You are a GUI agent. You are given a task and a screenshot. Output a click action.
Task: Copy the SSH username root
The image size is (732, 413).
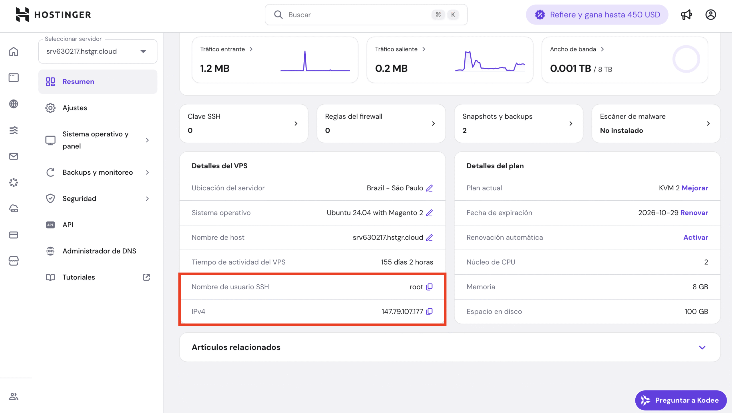point(429,287)
